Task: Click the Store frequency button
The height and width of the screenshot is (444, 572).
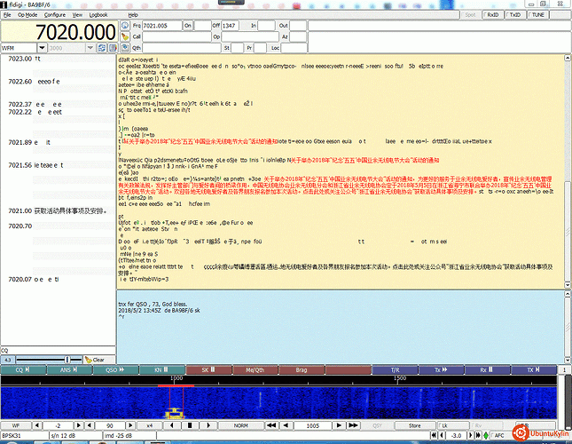Action: 414,425
